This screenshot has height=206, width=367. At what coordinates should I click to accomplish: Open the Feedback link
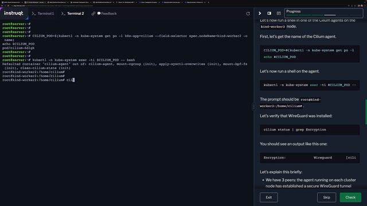107,14
